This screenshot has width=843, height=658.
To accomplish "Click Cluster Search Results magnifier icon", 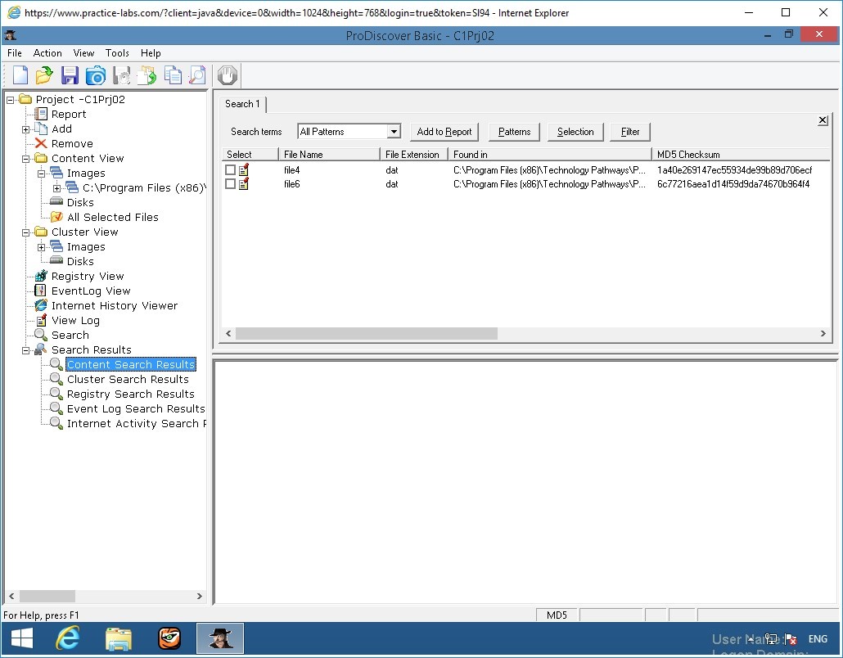I will (56, 379).
